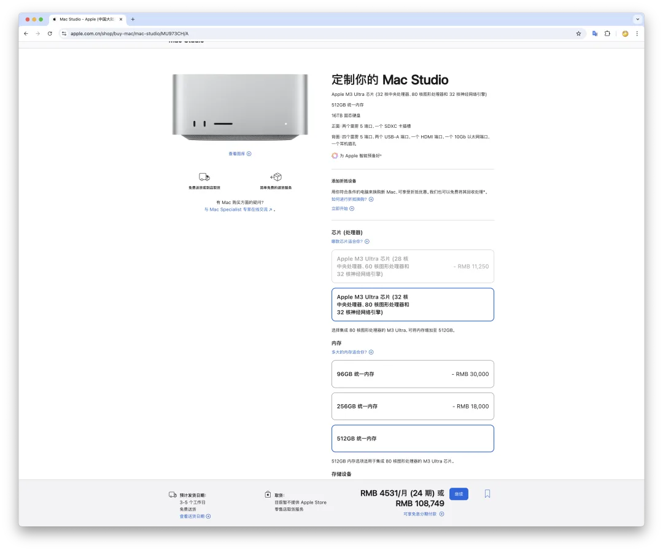Click the 16TB 固态硬盘 spec line
This screenshot has height=551, width=663.
346,115
